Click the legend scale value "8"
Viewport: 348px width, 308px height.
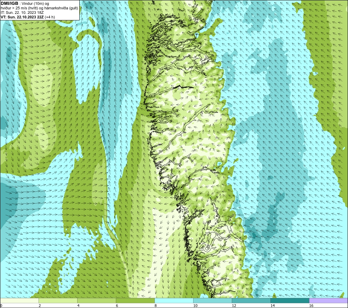pyautogui.click(x=156, y=306)
